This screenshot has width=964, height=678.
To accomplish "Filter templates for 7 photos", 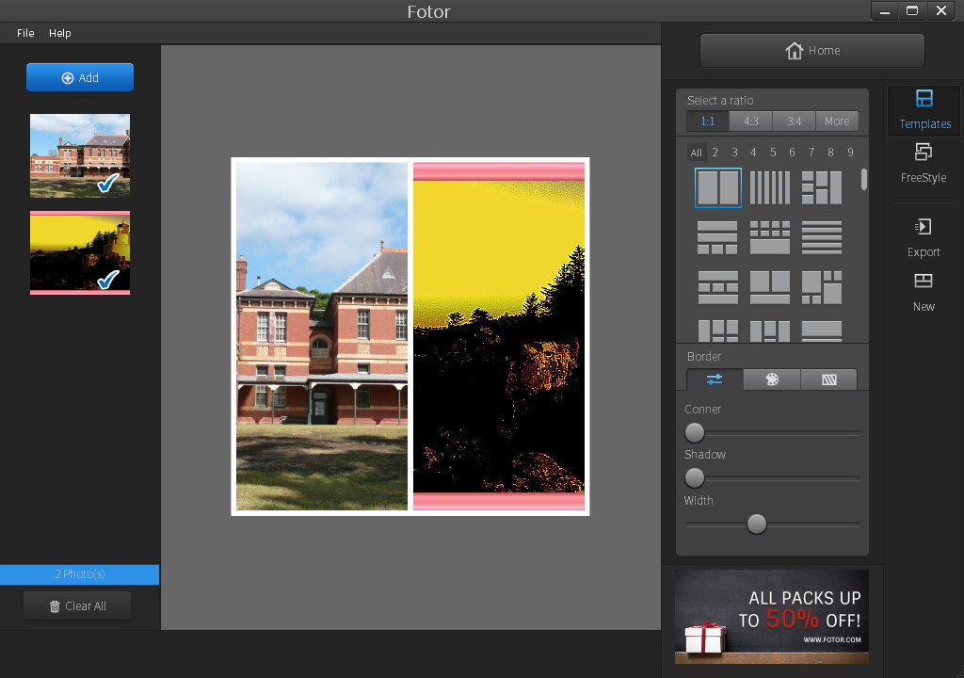I will pyautogui.click(x=811, y=152).
